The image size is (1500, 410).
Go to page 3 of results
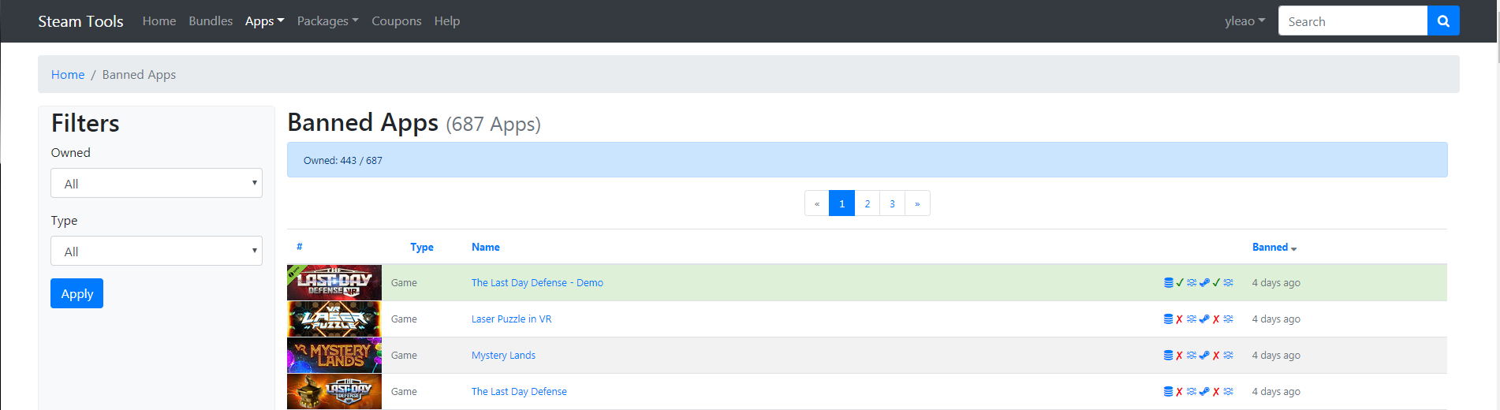tap(892, 203)
